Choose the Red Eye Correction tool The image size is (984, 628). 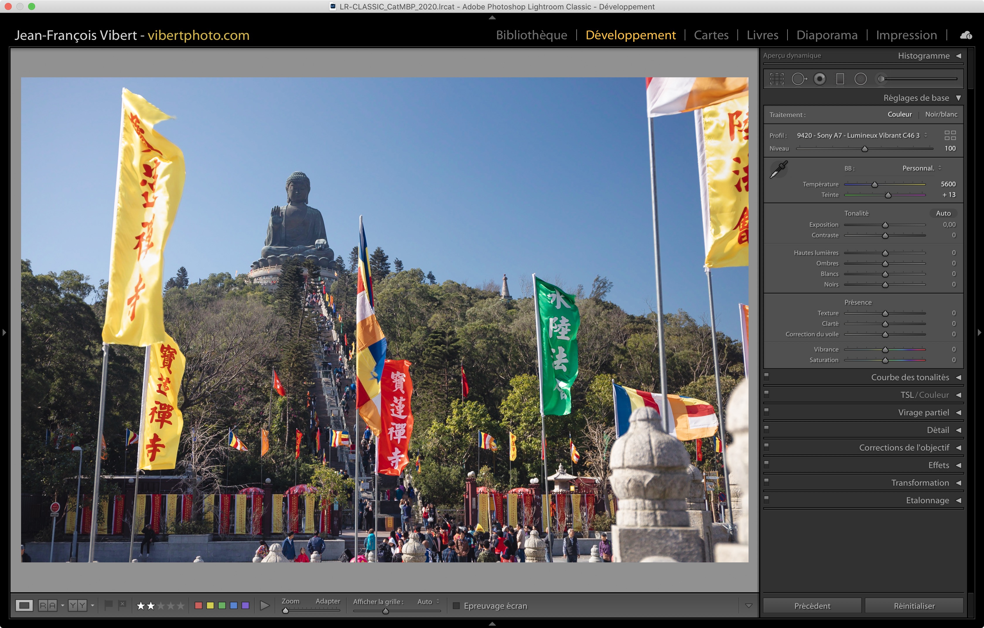819,79
